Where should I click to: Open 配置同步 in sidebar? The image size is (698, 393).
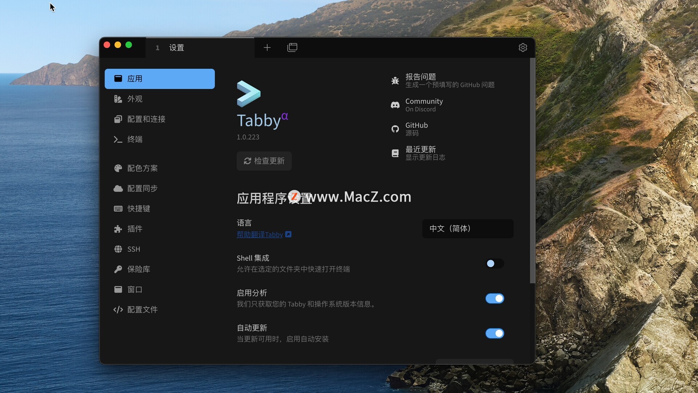pos(160,188)
